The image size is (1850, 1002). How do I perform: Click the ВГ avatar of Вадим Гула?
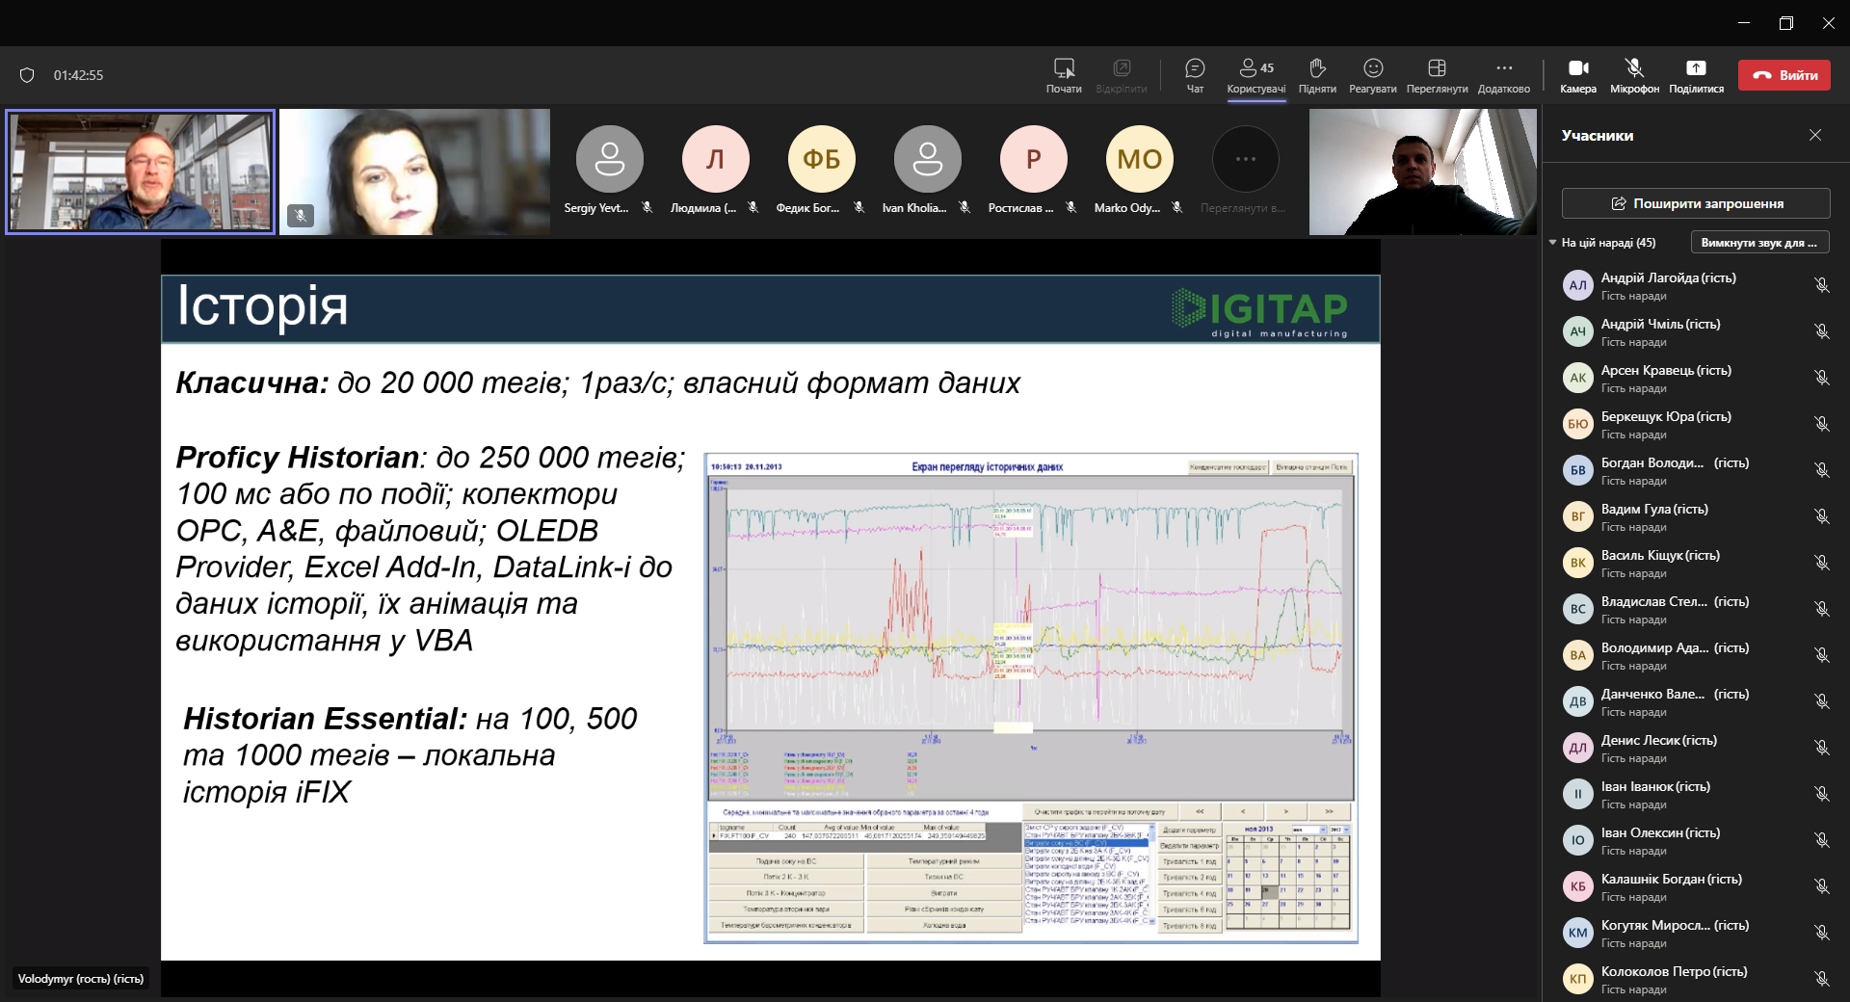(1577, 516)
